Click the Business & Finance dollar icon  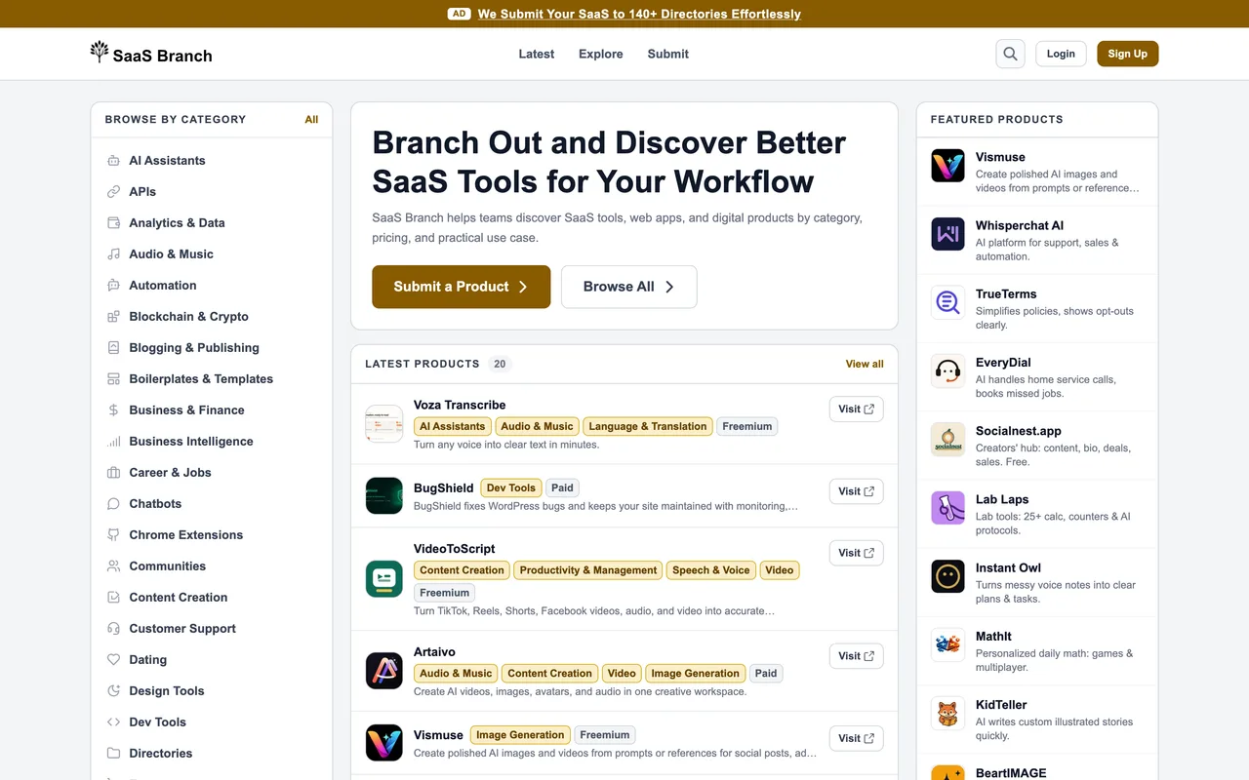(x=113, y=410)
